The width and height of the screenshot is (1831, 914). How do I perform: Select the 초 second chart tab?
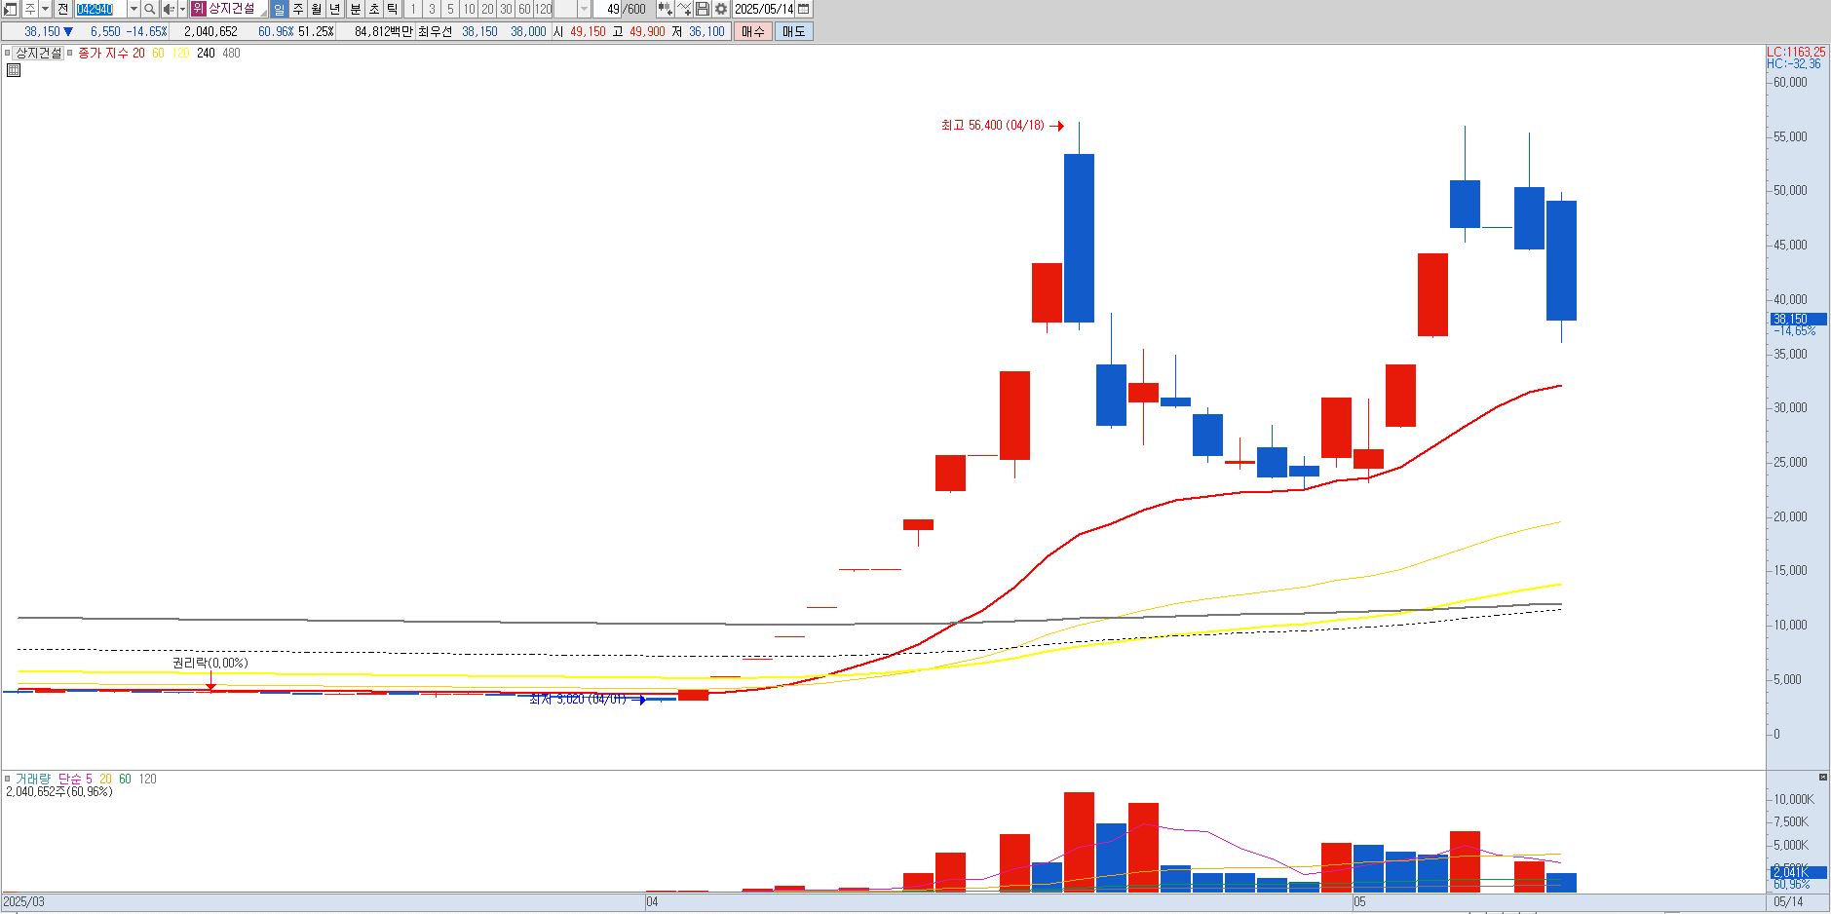374,9
